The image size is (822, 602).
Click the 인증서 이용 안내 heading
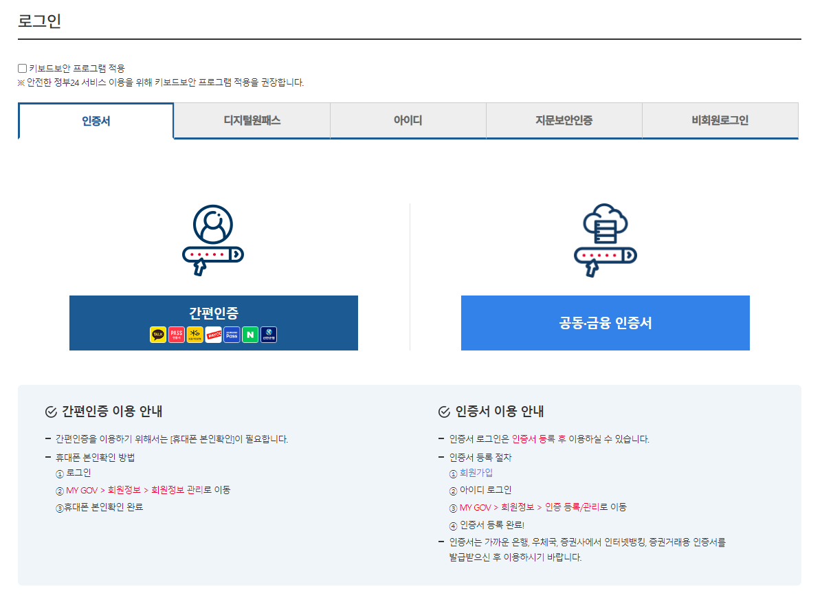coord(499,411)
